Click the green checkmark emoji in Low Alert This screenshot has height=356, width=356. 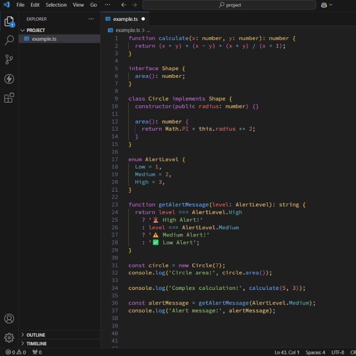[x=156, y=243]
